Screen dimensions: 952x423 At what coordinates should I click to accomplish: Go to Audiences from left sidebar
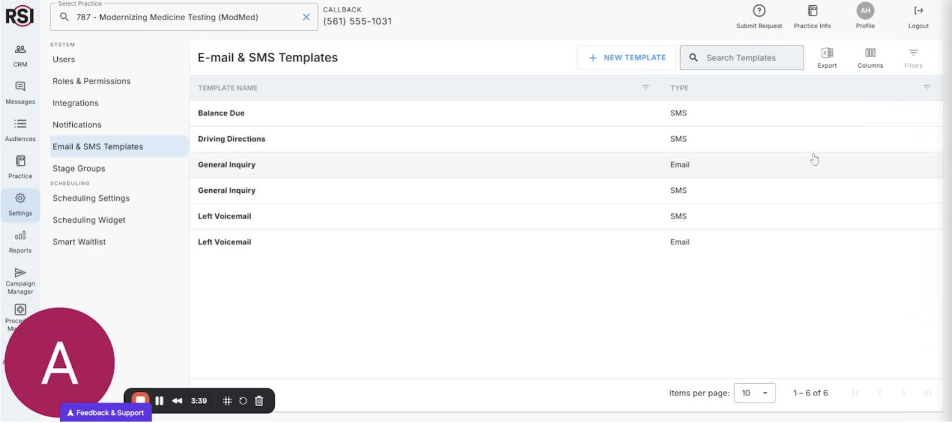[x=20, y=130]
